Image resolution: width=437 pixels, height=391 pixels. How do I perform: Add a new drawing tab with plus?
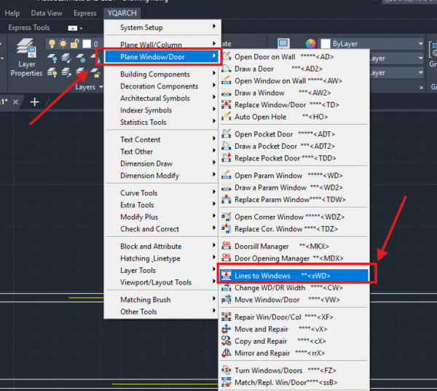coord(34,101)
